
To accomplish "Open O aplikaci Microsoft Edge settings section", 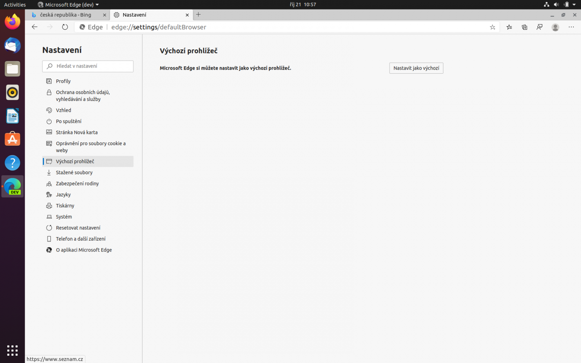I will [x=84, y=250].
